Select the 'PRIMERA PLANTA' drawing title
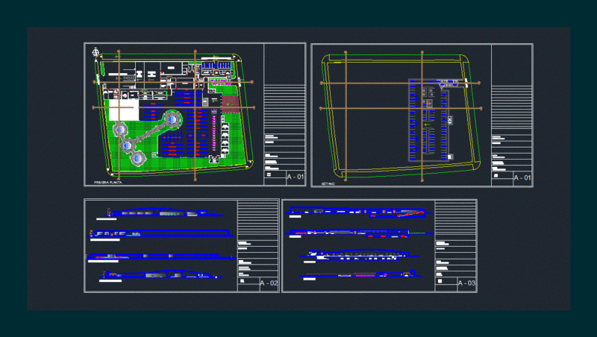This screenshot has height=337, width=597. coord(107,183)
